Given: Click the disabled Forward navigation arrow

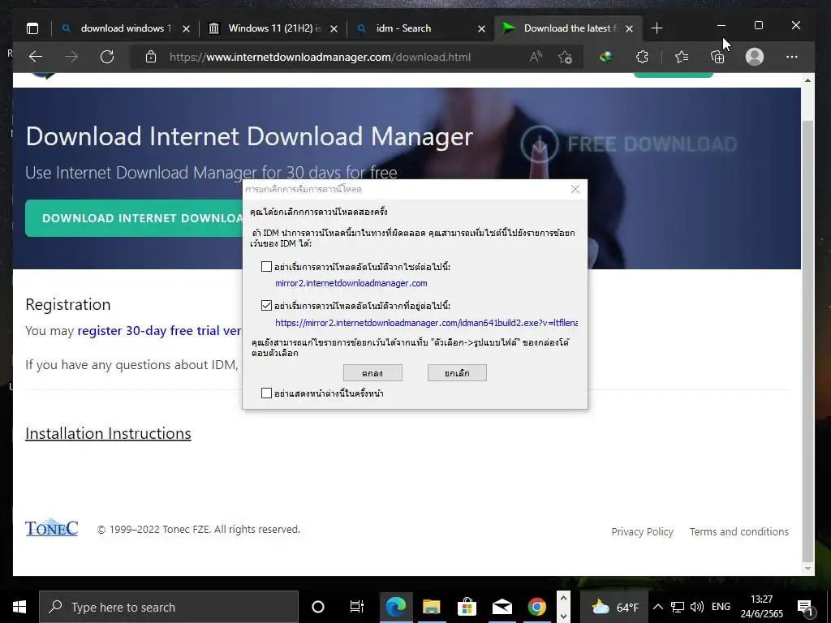Looking at the screenshot, I should pyautogui.click(x=71, y=57).
